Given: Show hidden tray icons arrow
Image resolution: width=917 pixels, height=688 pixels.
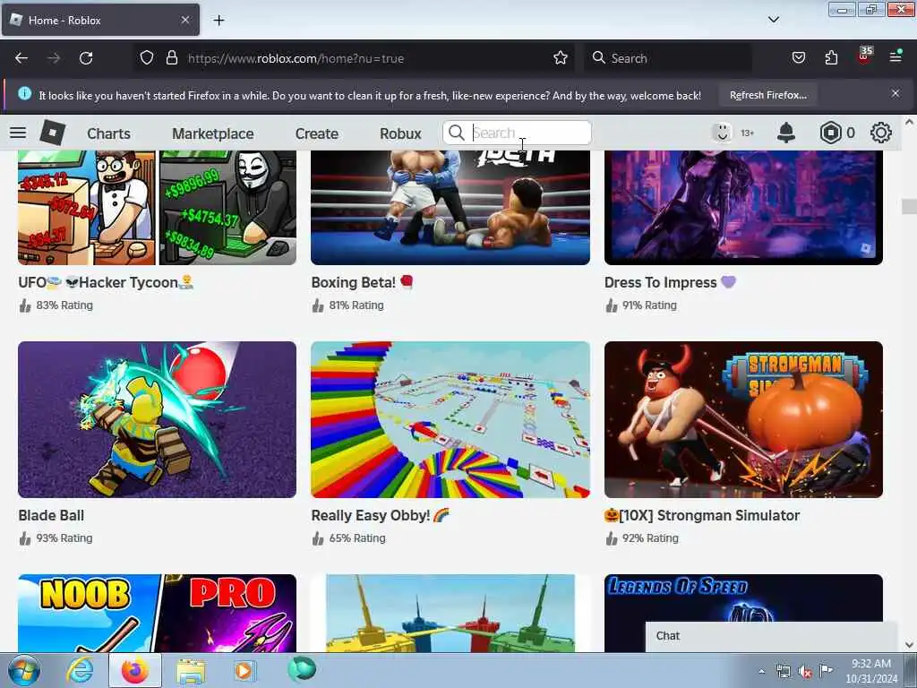Looking at the screenshot, I should [x=761, y=672].
